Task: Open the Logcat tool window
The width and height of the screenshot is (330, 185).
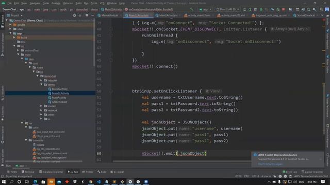Action: click(117, 172)
